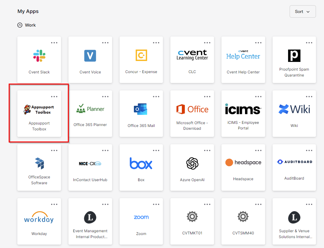Launch Cvent Voice app icon
The height and width of the screenshot is (248, 324).
[x=90, y=55]
